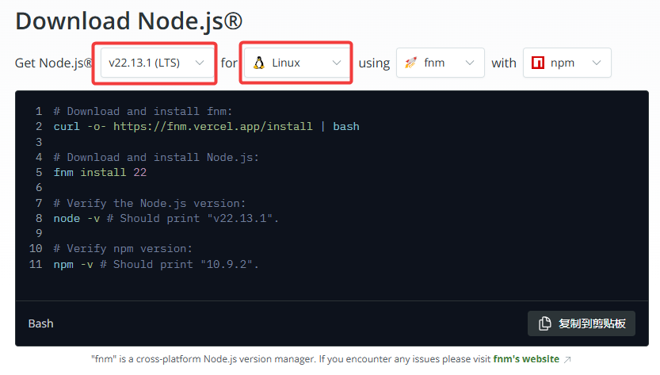Click the "node -v" command line
This screenshot has width=660, height=375.
point(166,218)
